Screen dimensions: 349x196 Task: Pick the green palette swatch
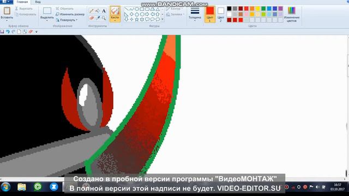263,9
